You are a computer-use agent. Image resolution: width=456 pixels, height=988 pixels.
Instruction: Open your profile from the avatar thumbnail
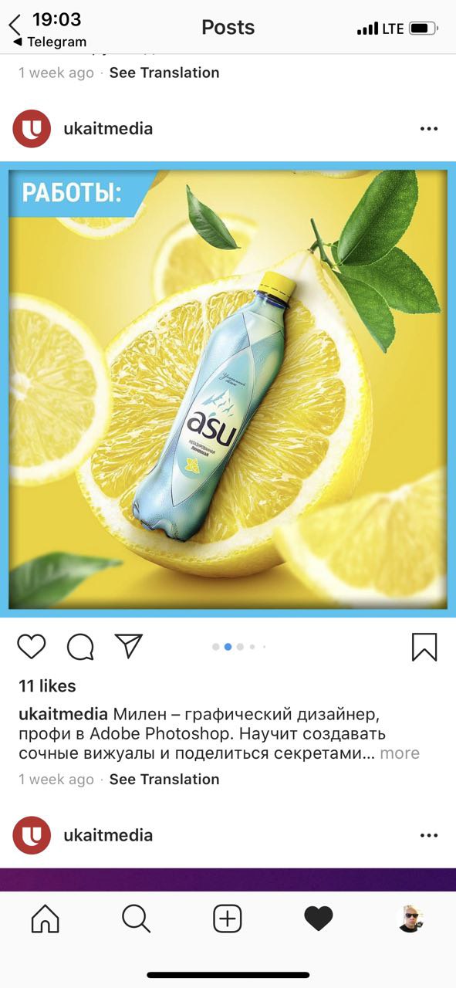[x=410, y=919]
